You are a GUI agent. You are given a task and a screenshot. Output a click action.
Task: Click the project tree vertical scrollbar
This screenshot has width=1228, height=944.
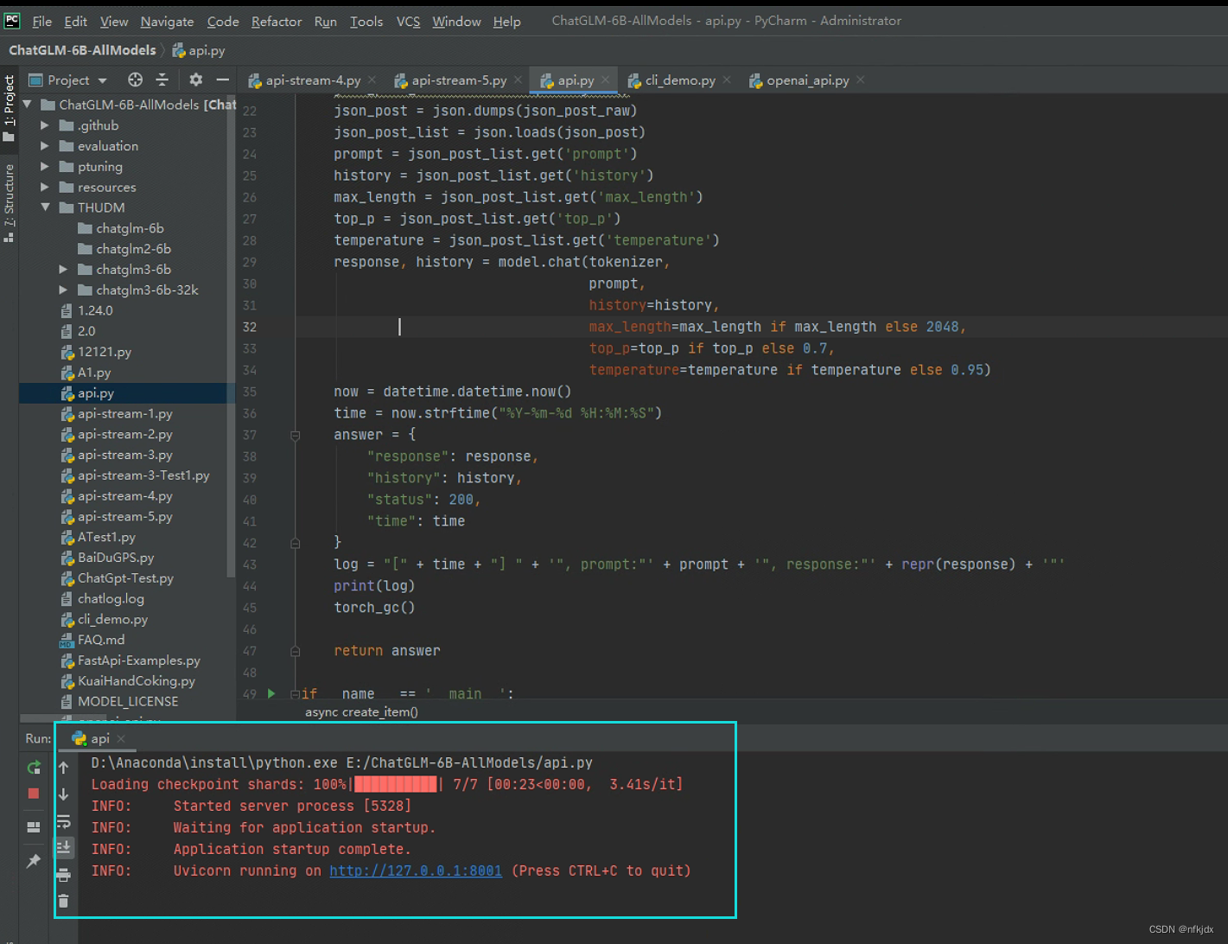point(231,337)
